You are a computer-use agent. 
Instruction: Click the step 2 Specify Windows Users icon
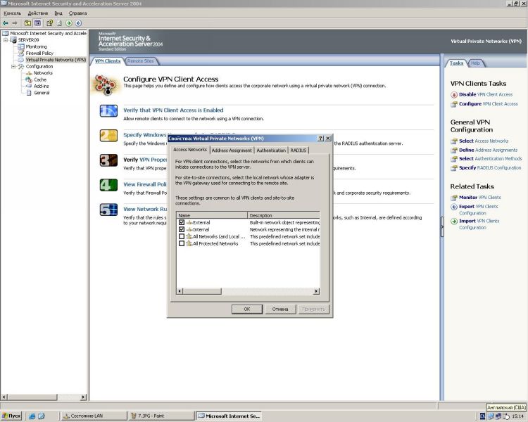(x=108, y=136)
